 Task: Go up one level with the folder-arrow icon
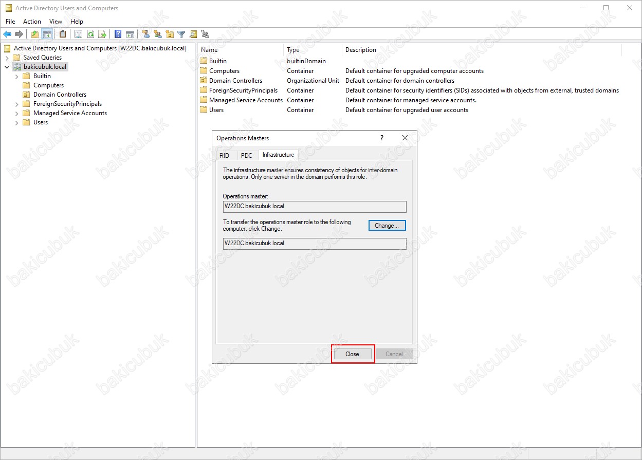(35, 34)
